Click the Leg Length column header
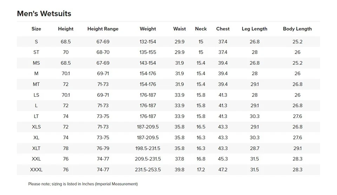This screenshot has width=337, height=195. [255, 29]
